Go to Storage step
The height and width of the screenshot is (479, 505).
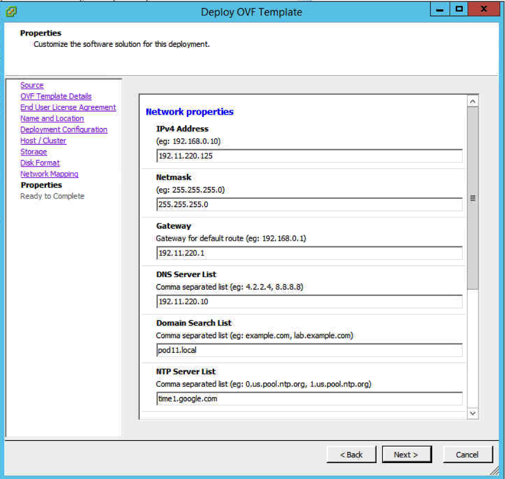[34, 152]
